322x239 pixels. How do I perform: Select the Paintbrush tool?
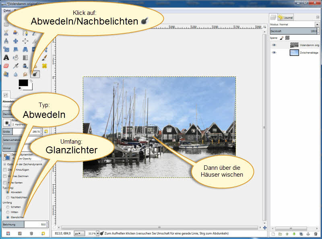(44, 58)
